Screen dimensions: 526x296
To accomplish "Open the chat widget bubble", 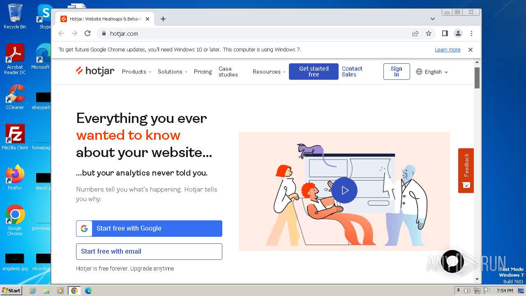I will tap(452, 261).
